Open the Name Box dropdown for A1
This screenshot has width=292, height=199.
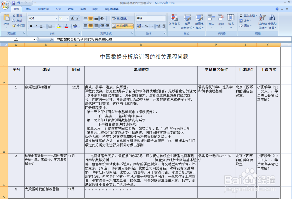34,39
